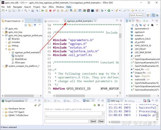Viewport: 161px width, 130px height.
Task: Click the Send button in terminal
Action: (93, 121)
